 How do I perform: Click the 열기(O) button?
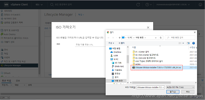tap(173, 92)
